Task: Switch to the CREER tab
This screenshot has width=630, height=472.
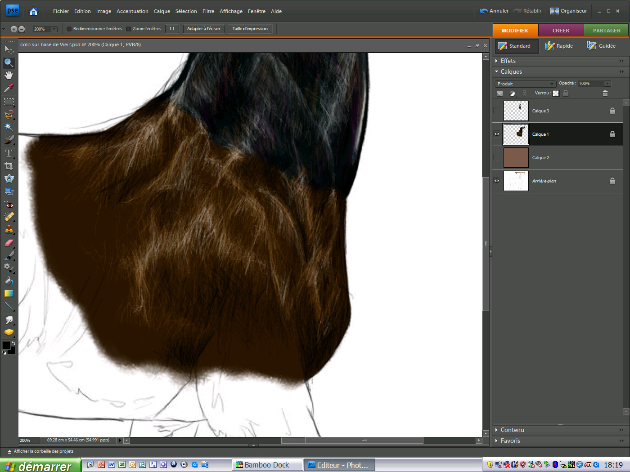Action: click(561, 31)
